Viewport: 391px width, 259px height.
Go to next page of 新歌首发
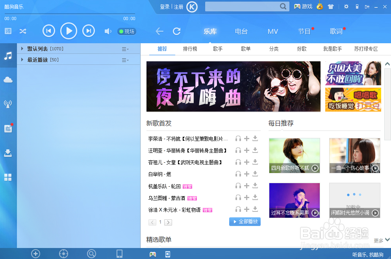click(x=168, y=222)
